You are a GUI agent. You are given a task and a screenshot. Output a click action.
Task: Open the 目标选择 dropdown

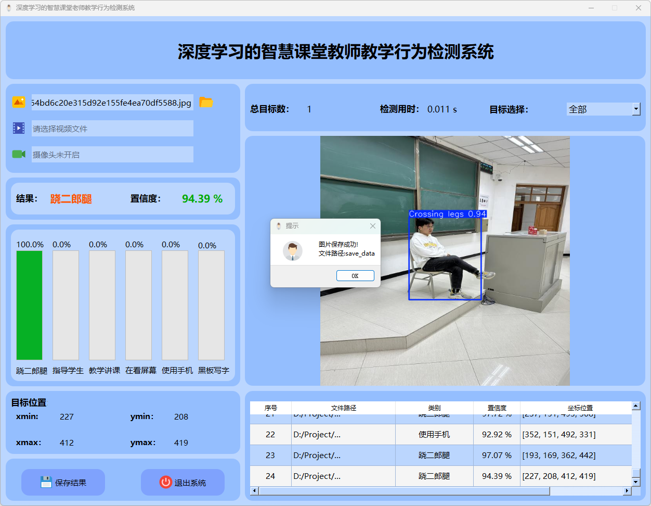click(x=636, y=109)
